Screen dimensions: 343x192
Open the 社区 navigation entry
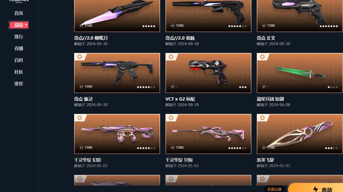tap(19, 72)
